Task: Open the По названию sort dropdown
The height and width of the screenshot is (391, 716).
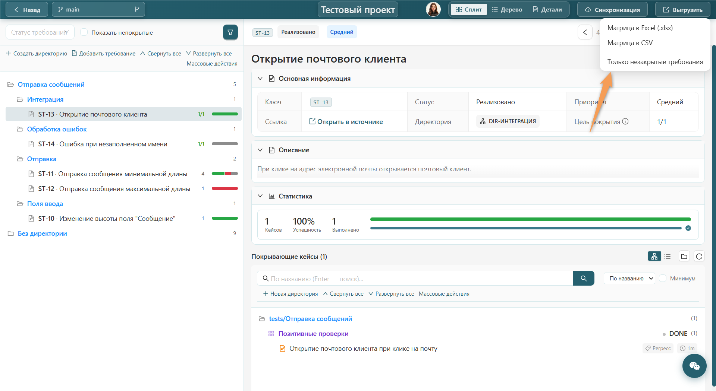Action: (629, 278)
